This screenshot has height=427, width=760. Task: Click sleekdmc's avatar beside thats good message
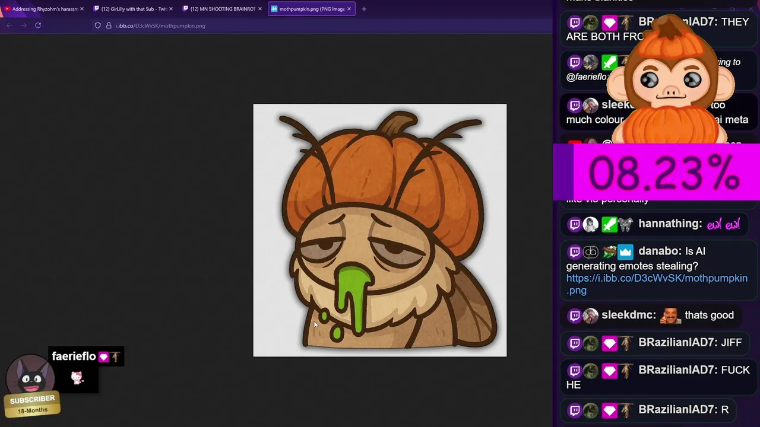point(590,316)
